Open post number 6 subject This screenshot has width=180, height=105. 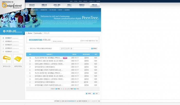point(49,70)
